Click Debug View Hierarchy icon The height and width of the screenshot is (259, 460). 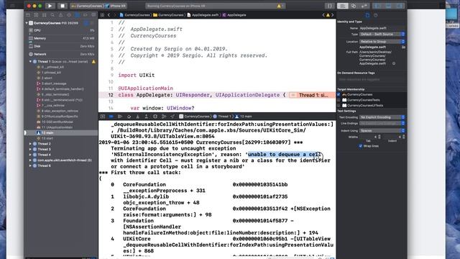tap(155, 117)
